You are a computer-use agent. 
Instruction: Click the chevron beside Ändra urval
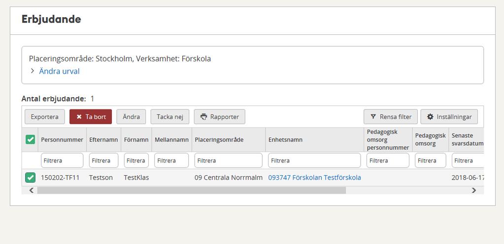click(x=32, y=71)
